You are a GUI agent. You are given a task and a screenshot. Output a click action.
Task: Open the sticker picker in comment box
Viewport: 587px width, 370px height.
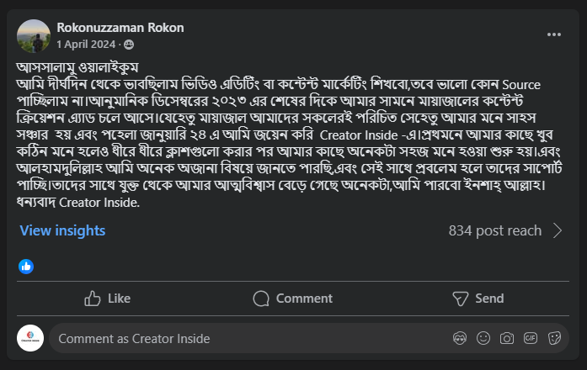click(554, 338)
